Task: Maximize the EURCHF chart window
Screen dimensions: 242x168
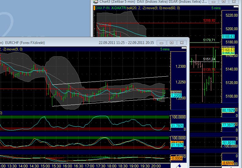Action: [x=172, y=42]
